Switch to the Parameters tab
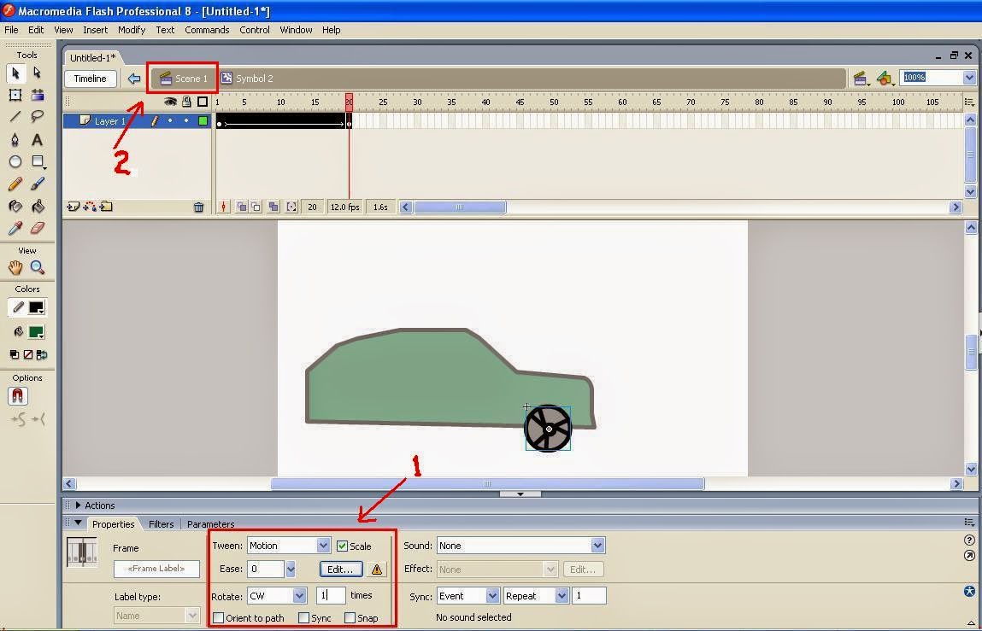The height and width of the screenshot is (631, 982). click(x=210, y=524)
